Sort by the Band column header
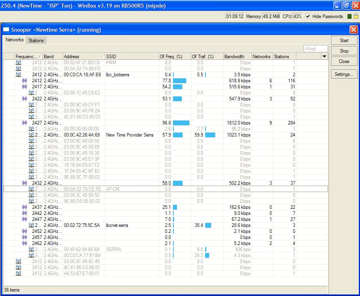Viewport: 360px width, 296px height. [53, 56]
